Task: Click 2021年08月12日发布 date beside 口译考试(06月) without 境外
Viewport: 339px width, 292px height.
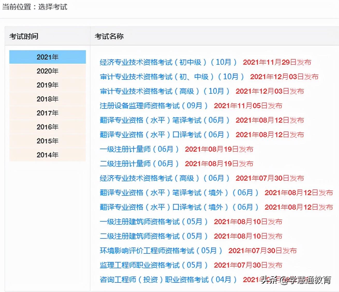Action: [270, 135]
